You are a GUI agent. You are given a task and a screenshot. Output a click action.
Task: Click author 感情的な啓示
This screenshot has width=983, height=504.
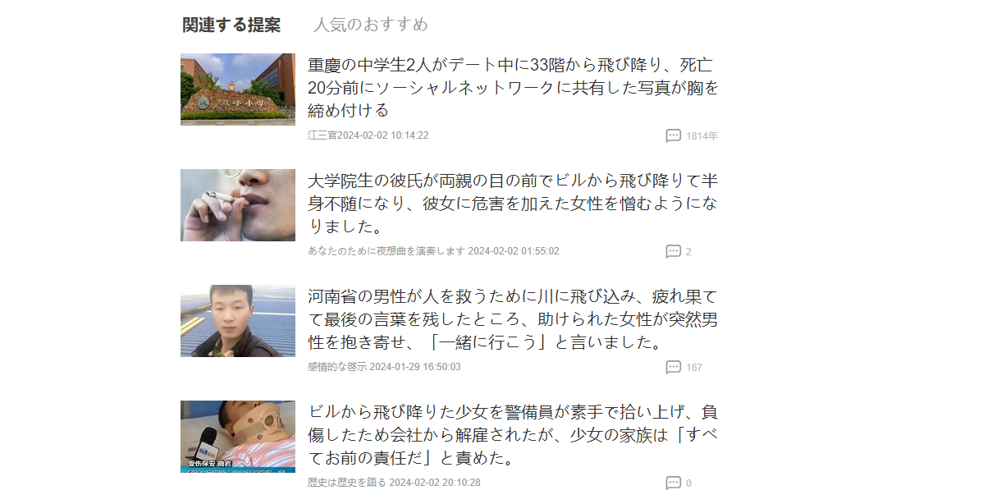[336, 367]
